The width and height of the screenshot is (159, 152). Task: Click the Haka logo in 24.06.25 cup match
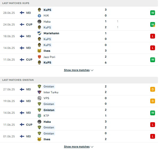click(x=39, y=22)
